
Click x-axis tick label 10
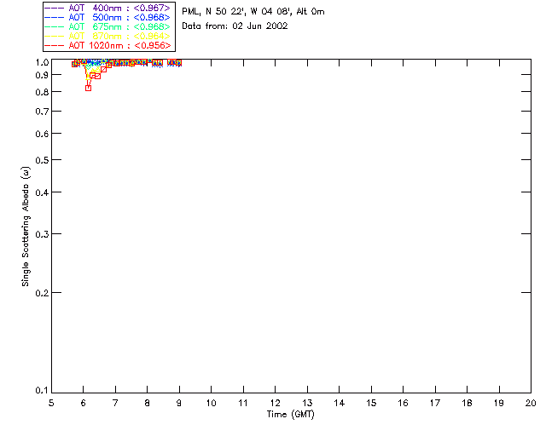pyautogui.click(x=211, y=403)
